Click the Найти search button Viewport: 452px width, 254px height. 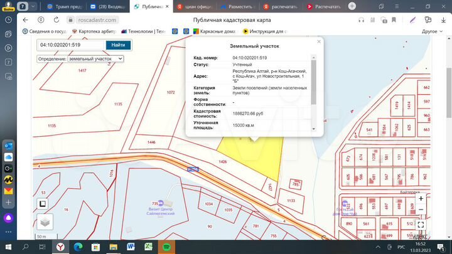(x=118, y=45)
